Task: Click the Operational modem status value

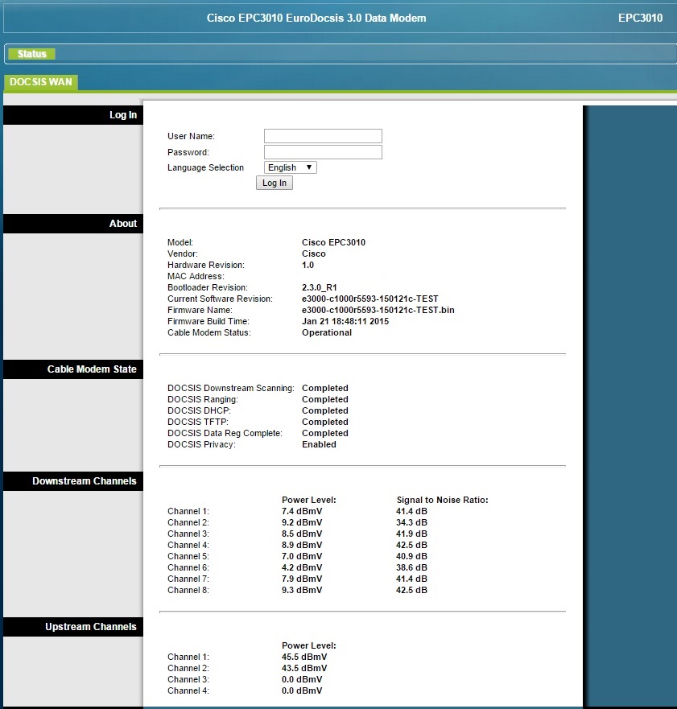Action: [327, 333]
